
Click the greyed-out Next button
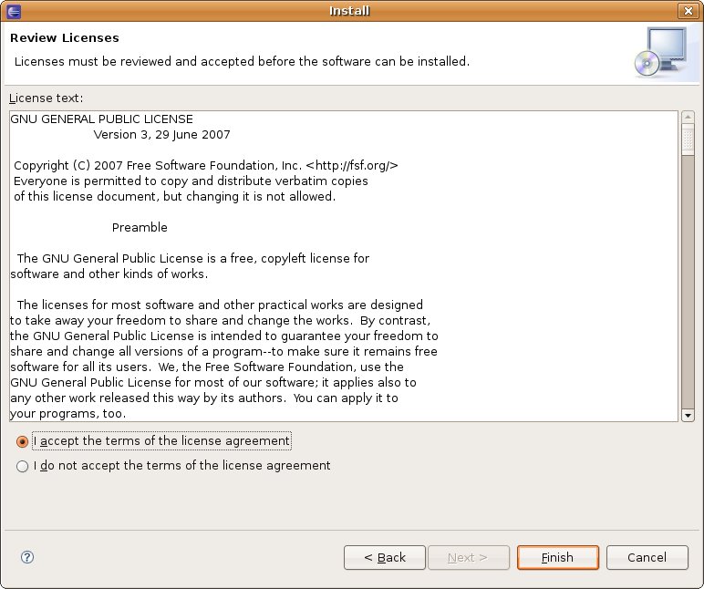pyautogui.click(x=469, y=558)
